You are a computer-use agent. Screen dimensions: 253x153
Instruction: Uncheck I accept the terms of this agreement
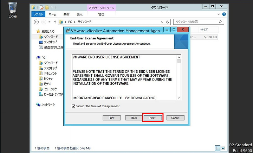(x=73, y=106)
